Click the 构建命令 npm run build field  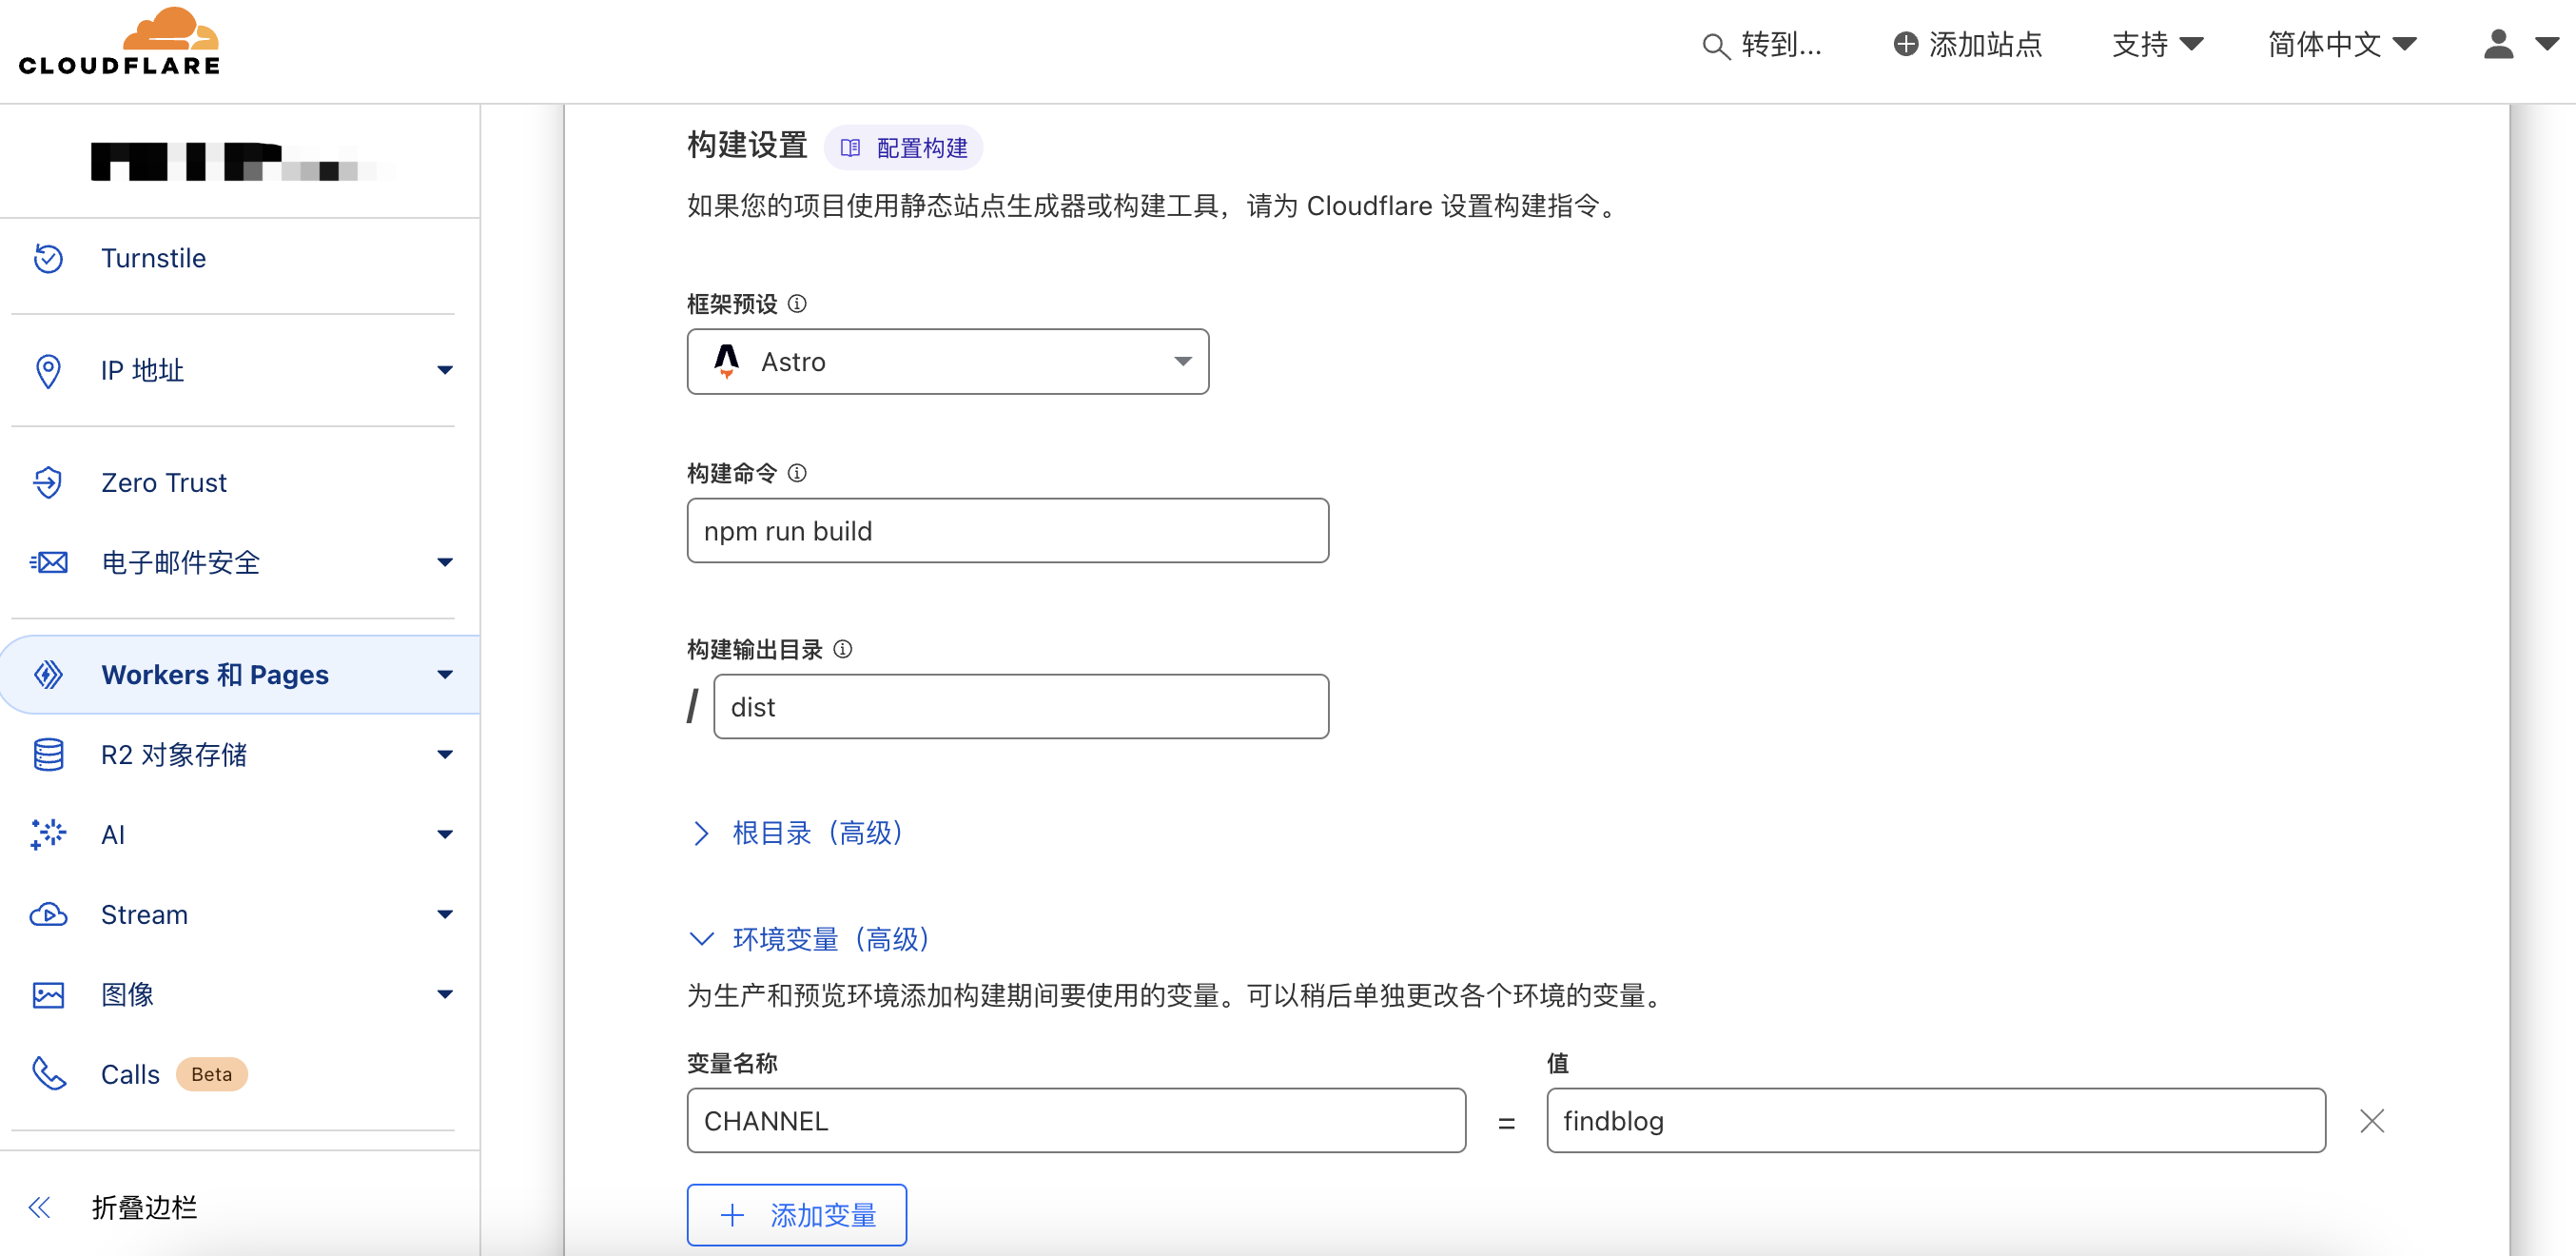coord(1007,530)
